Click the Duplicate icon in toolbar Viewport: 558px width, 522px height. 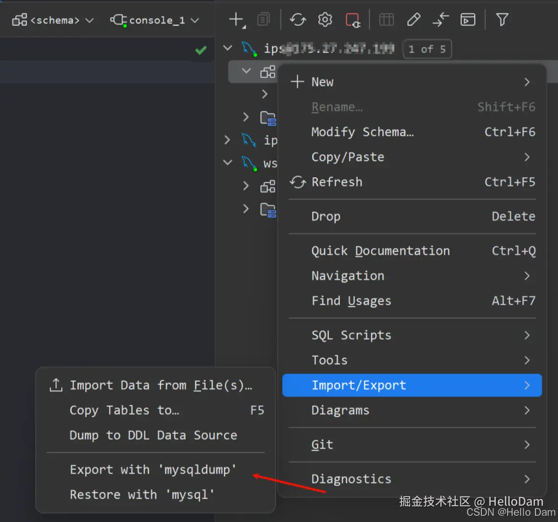263,20
